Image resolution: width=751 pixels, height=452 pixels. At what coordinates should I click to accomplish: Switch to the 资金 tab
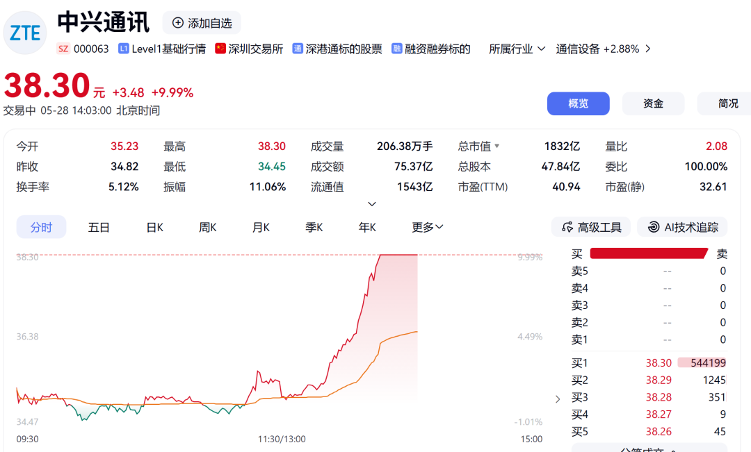tap(653, 103)
